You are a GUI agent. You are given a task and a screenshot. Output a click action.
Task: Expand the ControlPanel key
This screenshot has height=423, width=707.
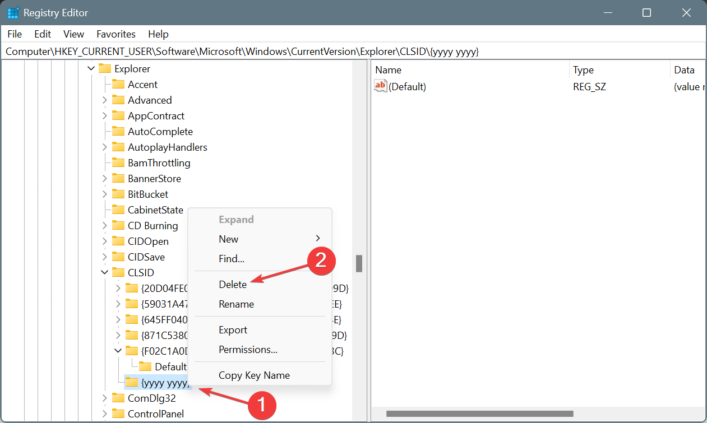coord(105,414)
